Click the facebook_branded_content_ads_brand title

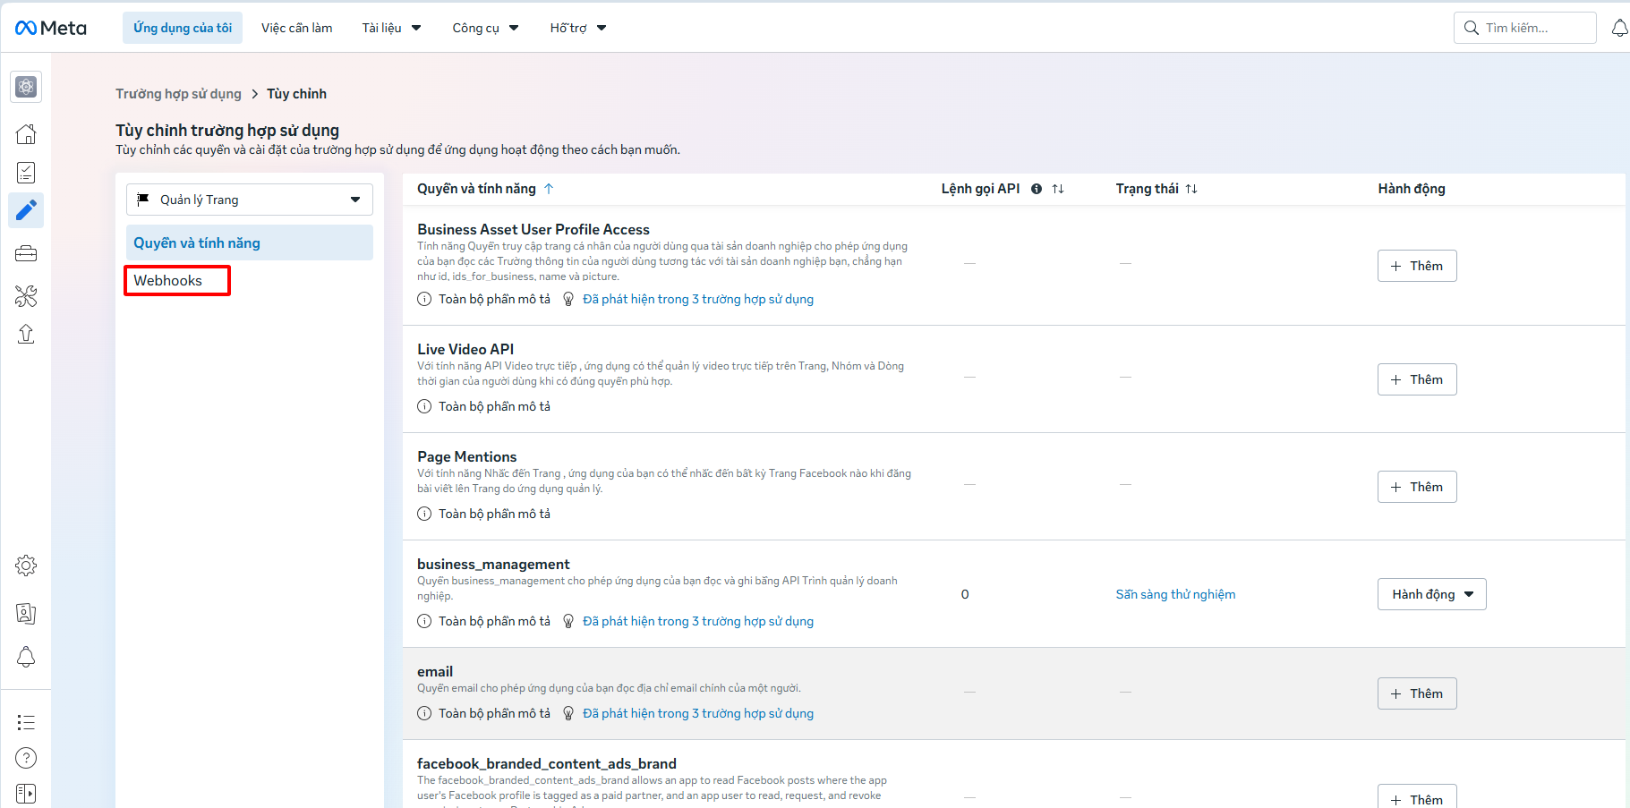[x=547, y=763]
